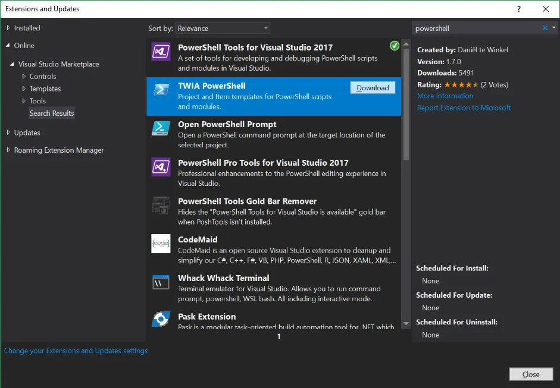Select the Updates tree item label
The image size is (560, 388).
coord(27,133)
